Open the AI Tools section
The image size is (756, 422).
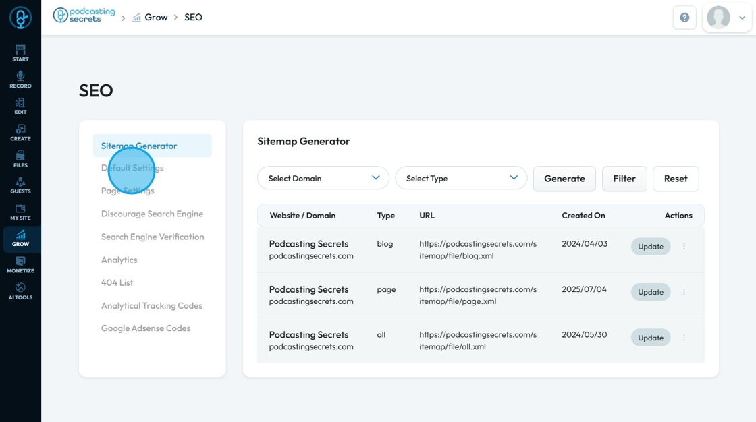tap(20, 291)
